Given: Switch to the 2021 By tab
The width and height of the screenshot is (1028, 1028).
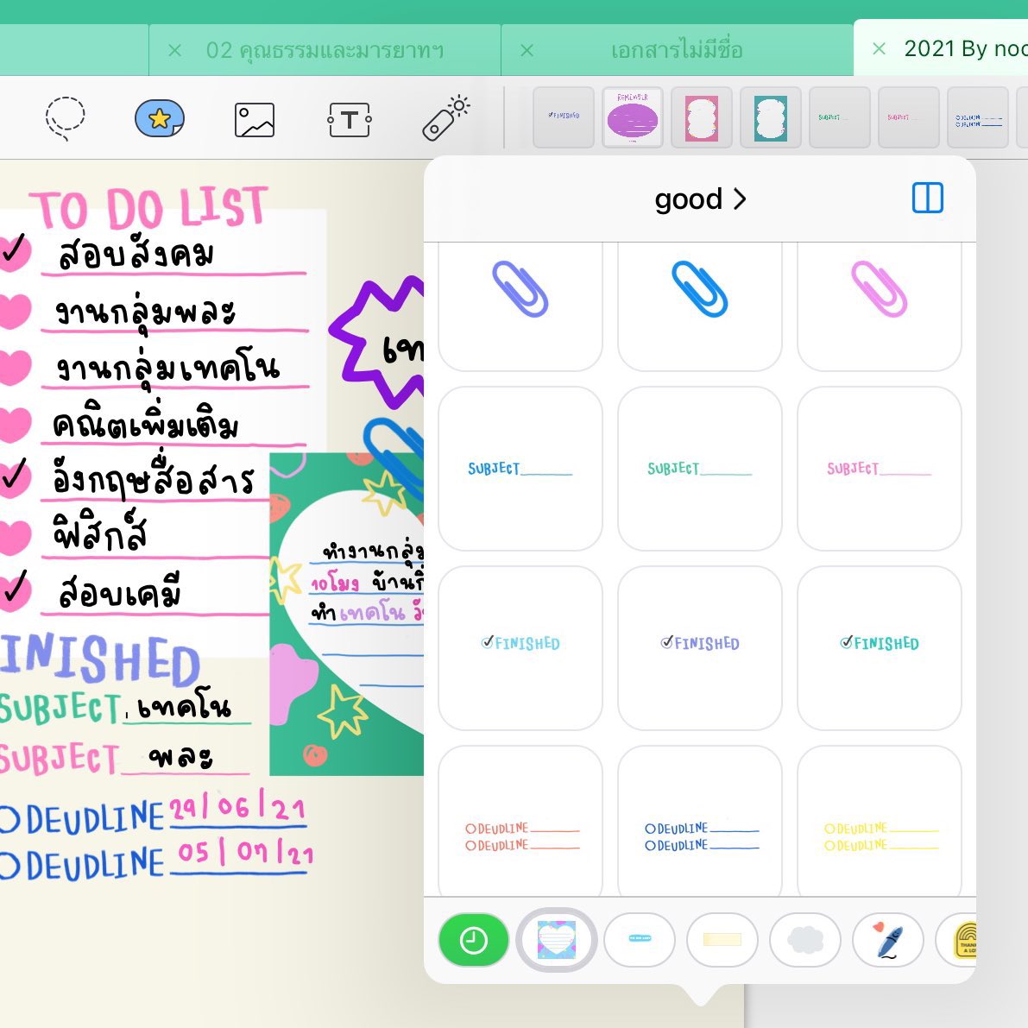Looking at the screenshot, I should coord(941,48).
